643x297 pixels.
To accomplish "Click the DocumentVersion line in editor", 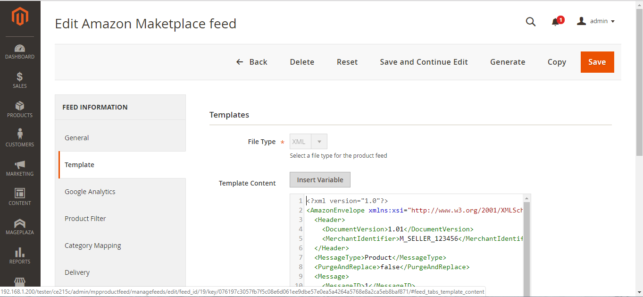I will [398, 229].
